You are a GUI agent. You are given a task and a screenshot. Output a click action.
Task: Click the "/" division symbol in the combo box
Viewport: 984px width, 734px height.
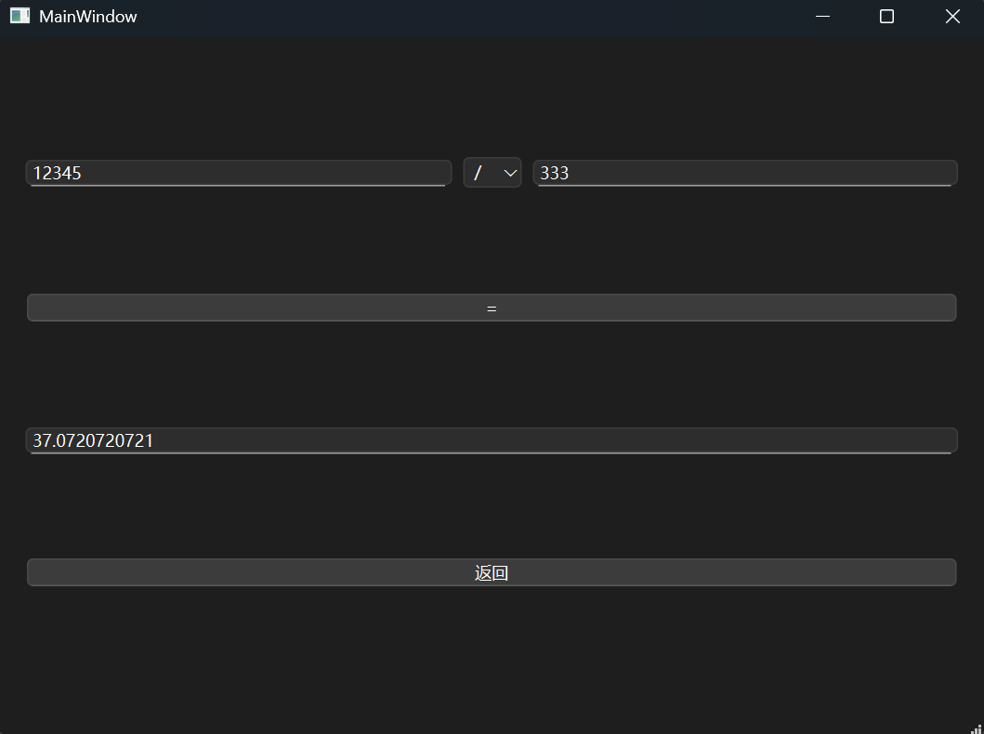pos(478,173)
